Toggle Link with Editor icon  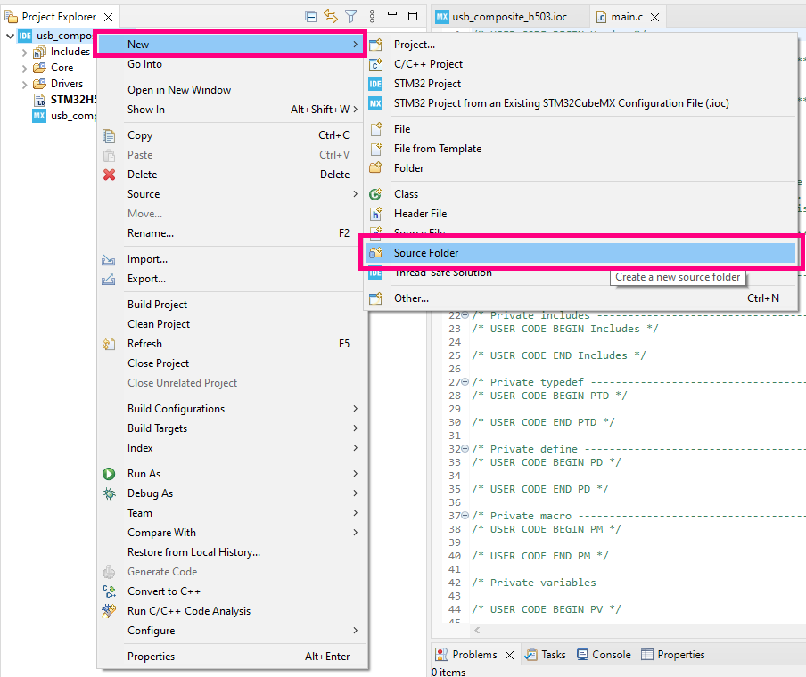coord(331,16)
